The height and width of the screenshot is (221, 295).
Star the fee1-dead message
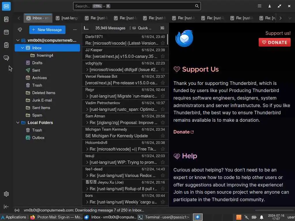pos(163,176)
